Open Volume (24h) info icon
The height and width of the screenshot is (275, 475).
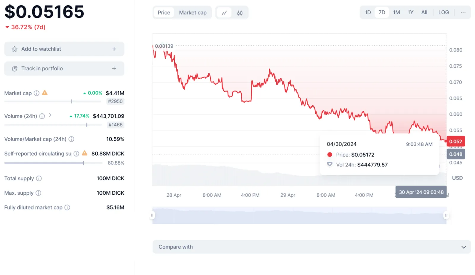click(x=42, y=116)
